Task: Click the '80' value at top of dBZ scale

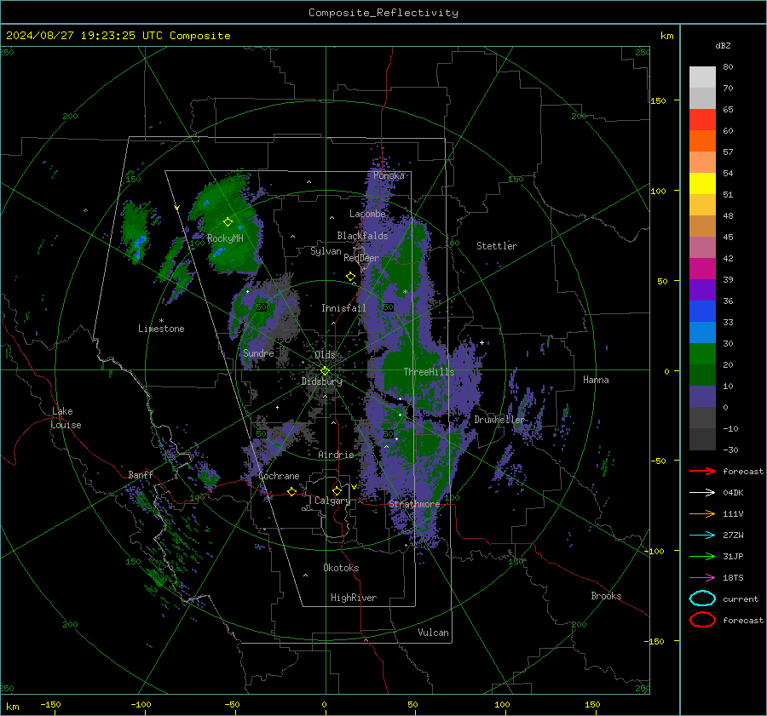Action: point(728,67)
